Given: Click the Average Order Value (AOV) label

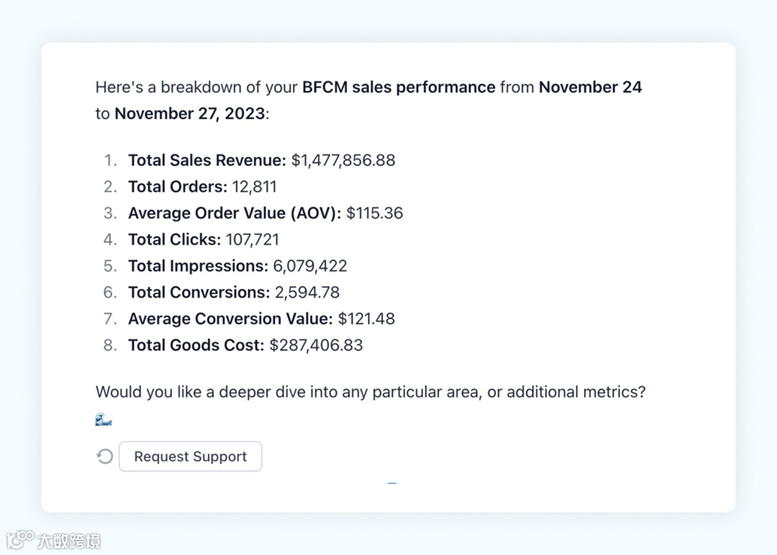Looking at the screenshot, I should point(235,214).
